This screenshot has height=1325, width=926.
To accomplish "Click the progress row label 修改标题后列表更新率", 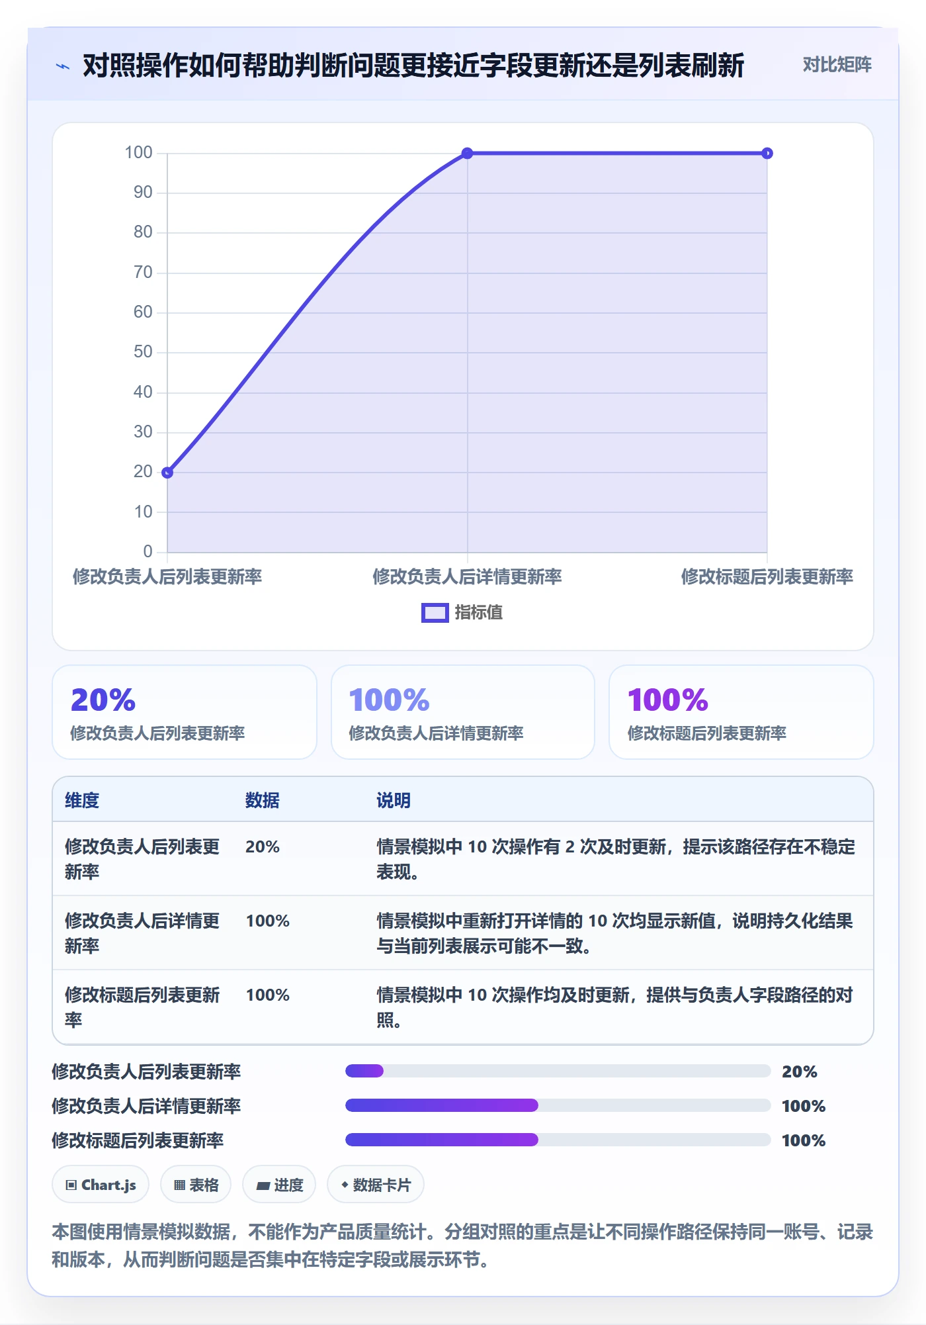I will click(138, 1140).
